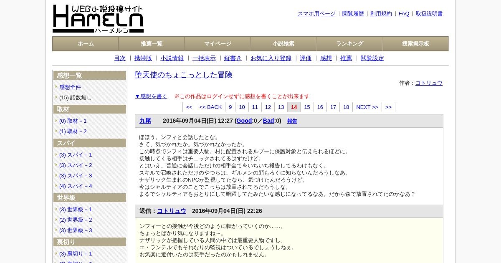This screenshot has height=263, width=501.
Task: Open the スマホ用ページ link
Action: point(316,14)
